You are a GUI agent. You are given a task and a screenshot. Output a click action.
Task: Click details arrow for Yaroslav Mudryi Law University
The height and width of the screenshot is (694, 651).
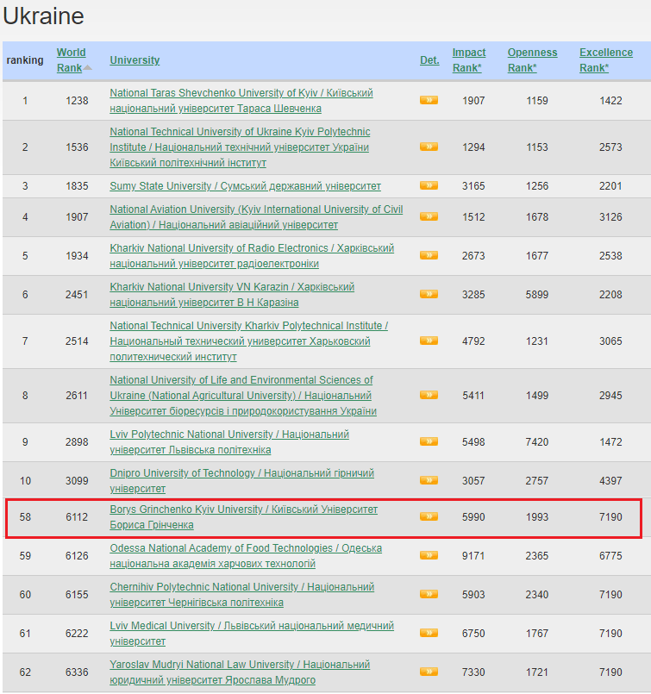click(429, 672)
